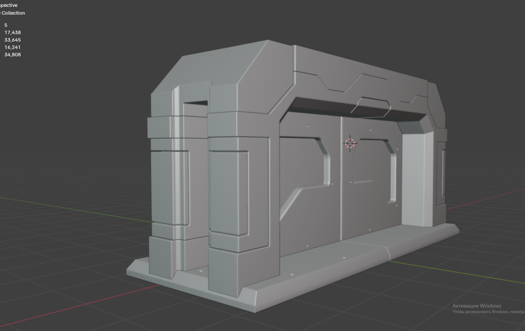Click the object count value 5
The height and width of the screenshot is (331, 525).
6,25
